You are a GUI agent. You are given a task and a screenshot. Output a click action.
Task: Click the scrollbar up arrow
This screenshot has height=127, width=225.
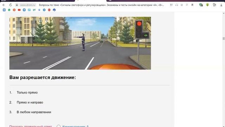(224, 13)
